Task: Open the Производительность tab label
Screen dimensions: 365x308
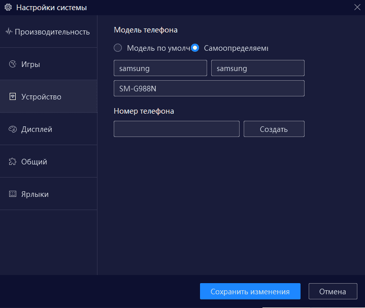Action: (52, 31)
